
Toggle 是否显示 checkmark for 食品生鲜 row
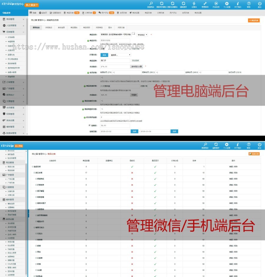pyautogui.click(x=155, y=167)
